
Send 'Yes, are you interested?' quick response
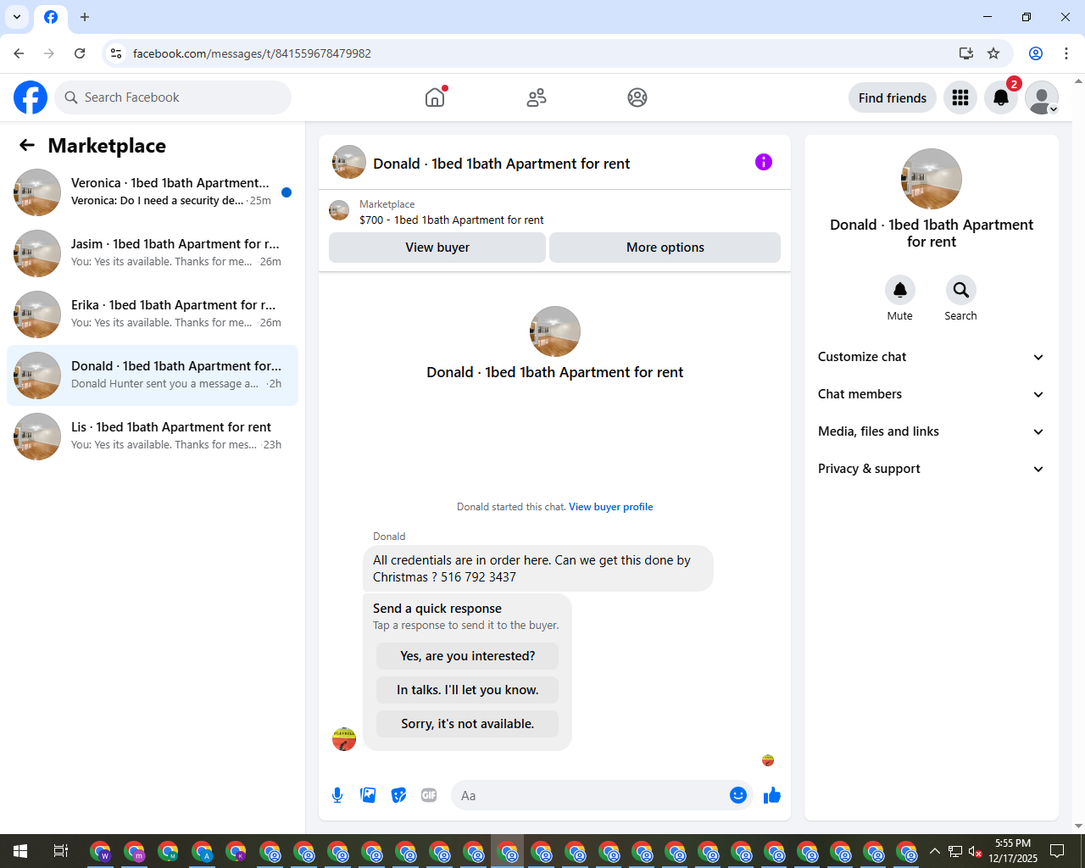click(468, 656)
